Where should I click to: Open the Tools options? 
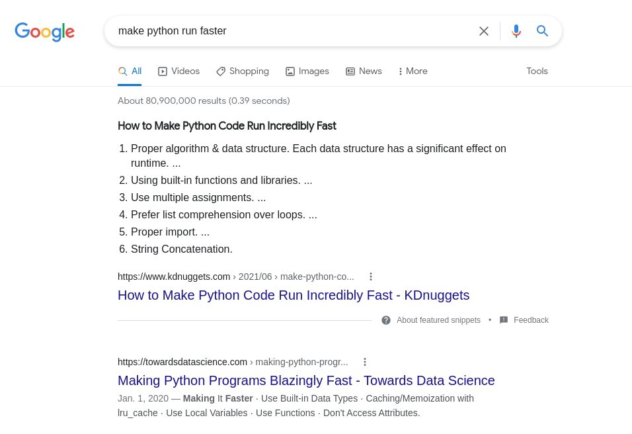click(537, 71)
